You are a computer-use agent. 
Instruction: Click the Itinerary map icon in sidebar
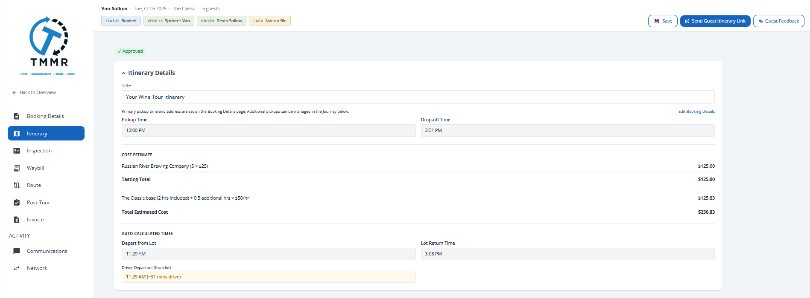[x=17, y=134]
